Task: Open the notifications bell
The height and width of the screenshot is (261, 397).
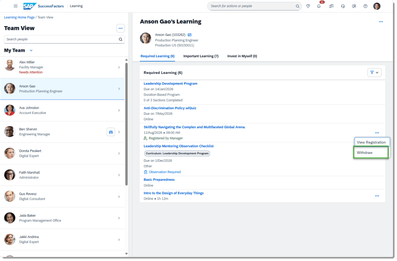Action: click(x=319, y=6)
